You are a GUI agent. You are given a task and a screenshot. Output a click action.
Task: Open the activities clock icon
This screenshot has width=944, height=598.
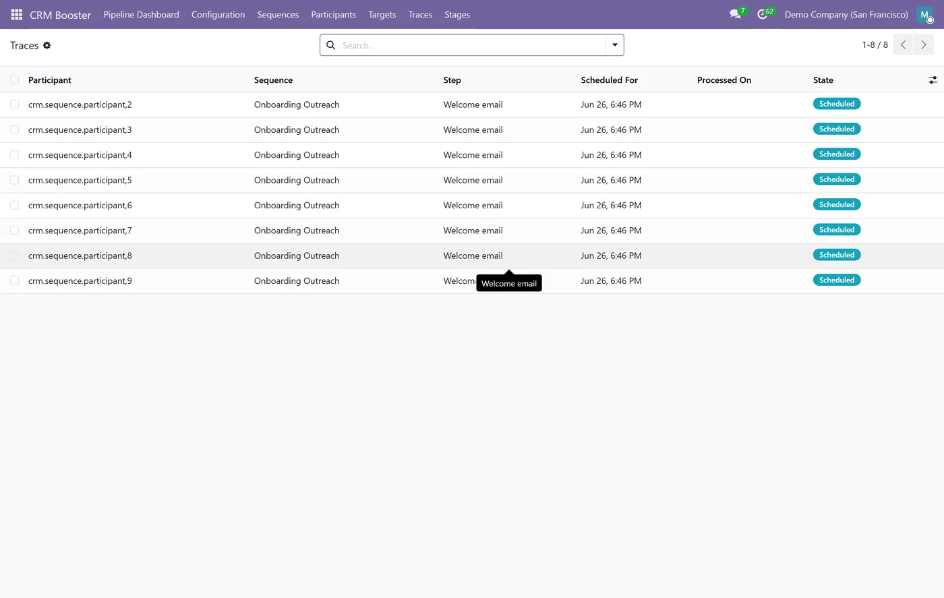pyautogui.click(x=763, y=14)
